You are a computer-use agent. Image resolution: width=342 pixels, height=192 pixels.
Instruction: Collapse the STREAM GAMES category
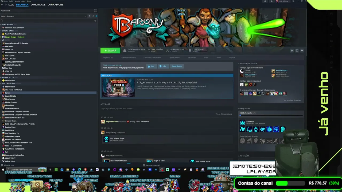point(1,31)
